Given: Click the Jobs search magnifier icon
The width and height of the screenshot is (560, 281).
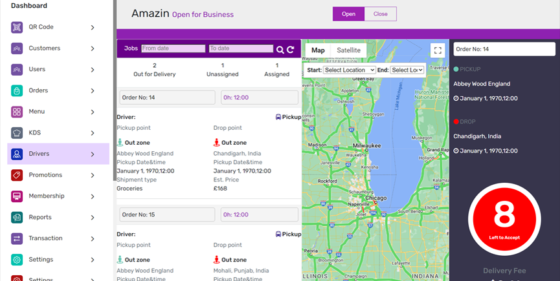Looking at the screenshot, I should [x=280, y=50].
